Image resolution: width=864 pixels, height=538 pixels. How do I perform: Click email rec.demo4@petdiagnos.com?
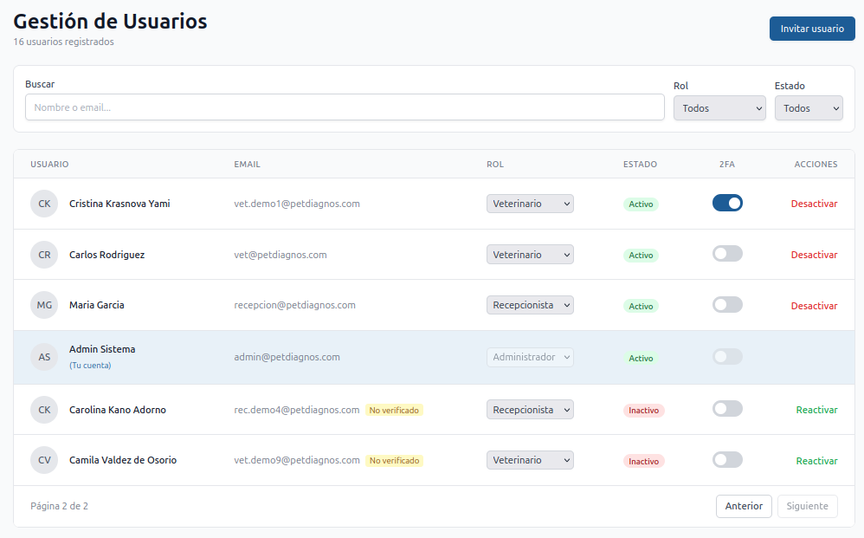pos(296,410)
